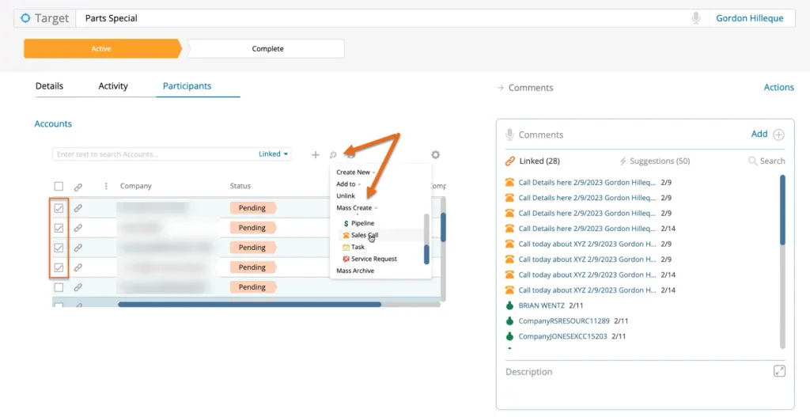Screen dimensions: 810x417
Task: Open the Actions link
Action: coord(778,88)
